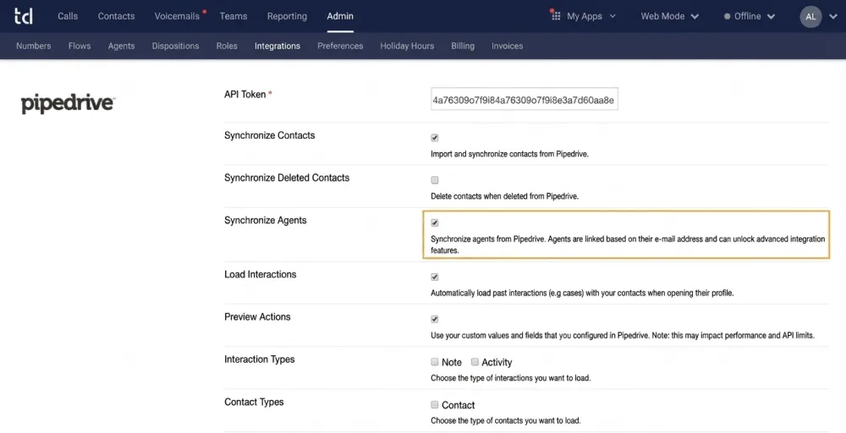Image resolution: width=846 pixels, height=433 pixels.
Task: Toggle Synchronize Agents checkbox
Action: 435,222
